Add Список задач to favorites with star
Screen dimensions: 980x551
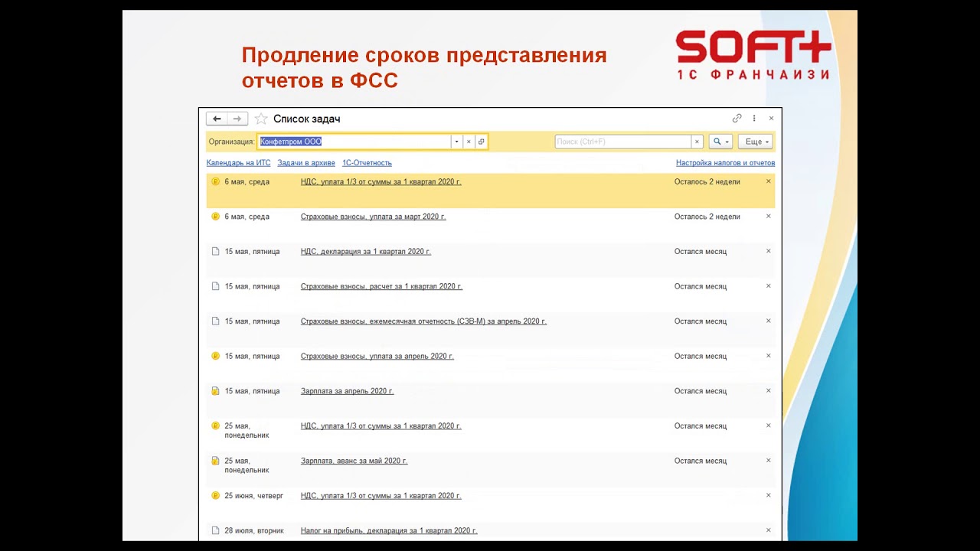pyautogui.click(x=261, y=119)
